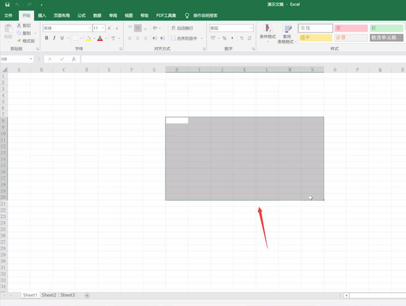Image resolution: width=406 pixels, height=306 pixels.
Task: Apply the Bad (差) cell style
Action: click(x=351, y=28)
